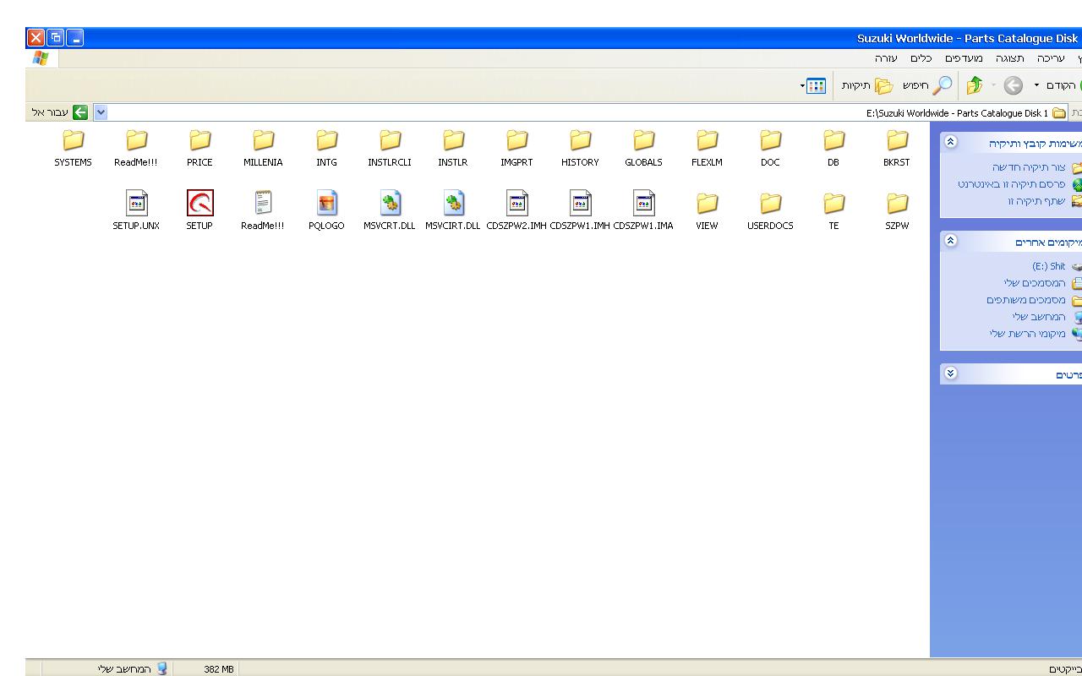Select the PQLOGO image file
Screen dimensions: 1082x676
coord(326,204)
